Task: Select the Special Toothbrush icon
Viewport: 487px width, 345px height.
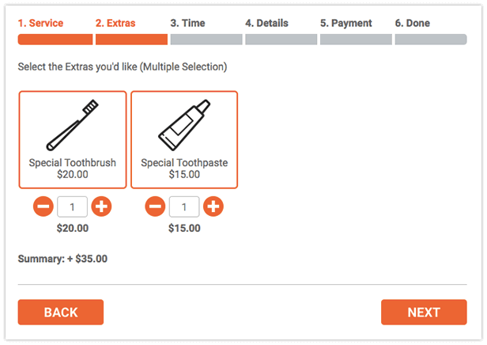Action: [72, 126]
